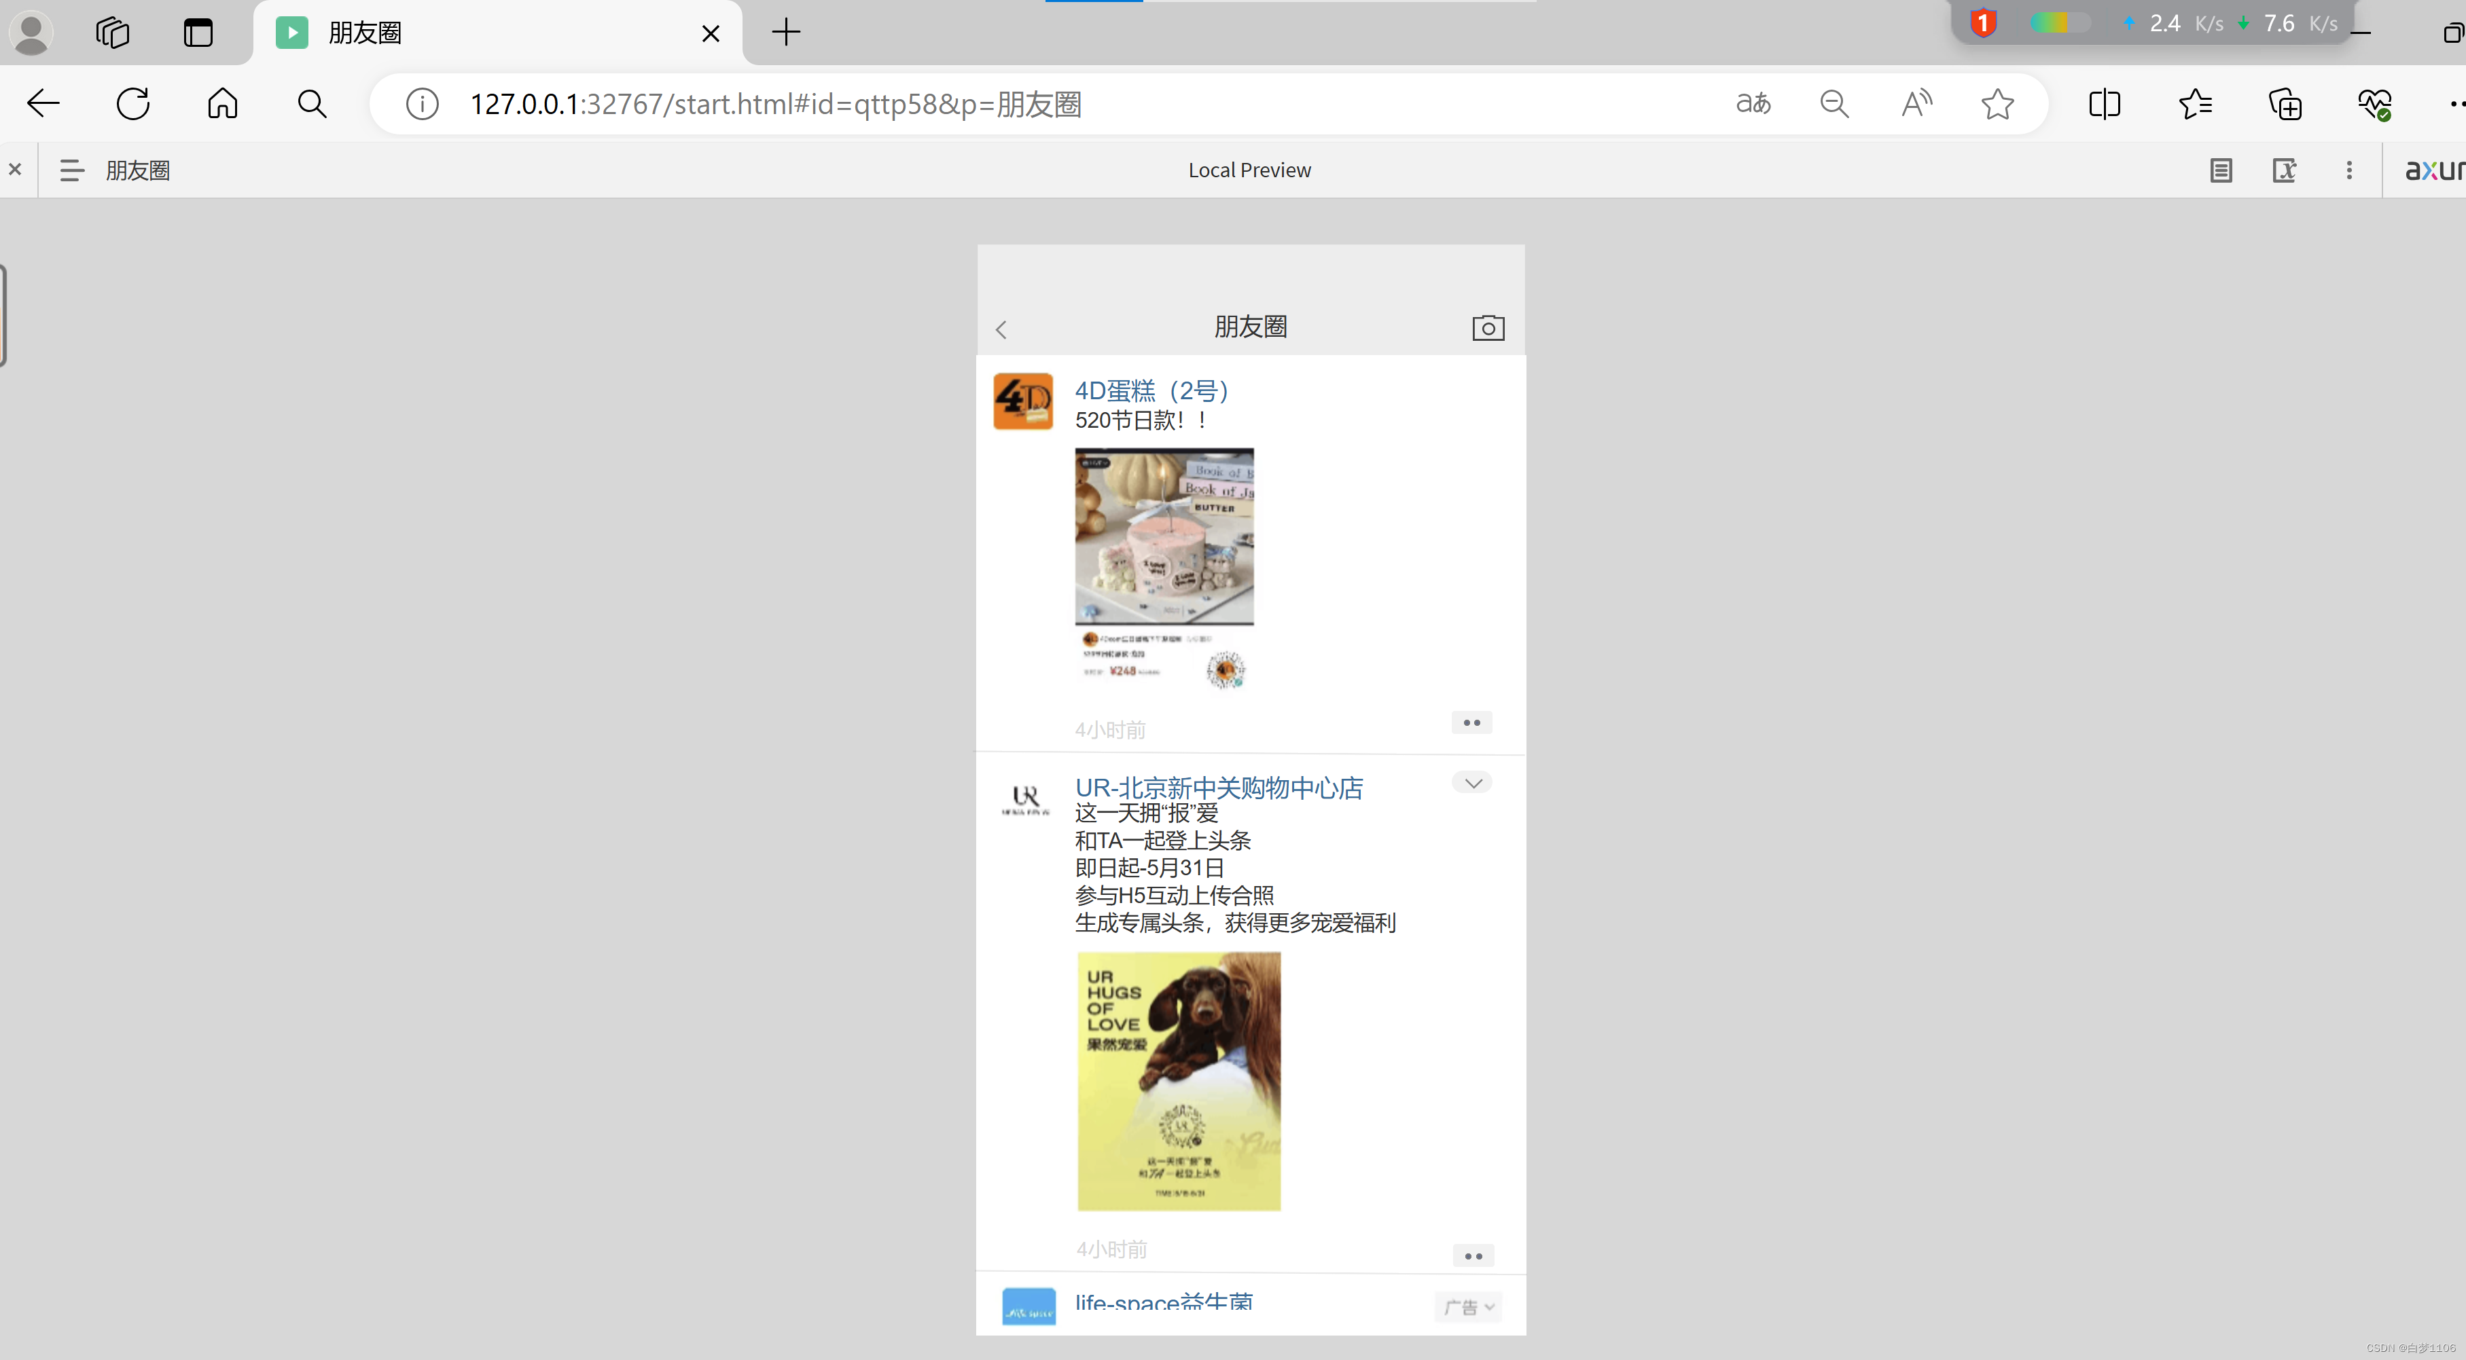Open UR-北京新中关购物中心店 profile link
The image size is (2466, 1360).
coord(1219,788)
